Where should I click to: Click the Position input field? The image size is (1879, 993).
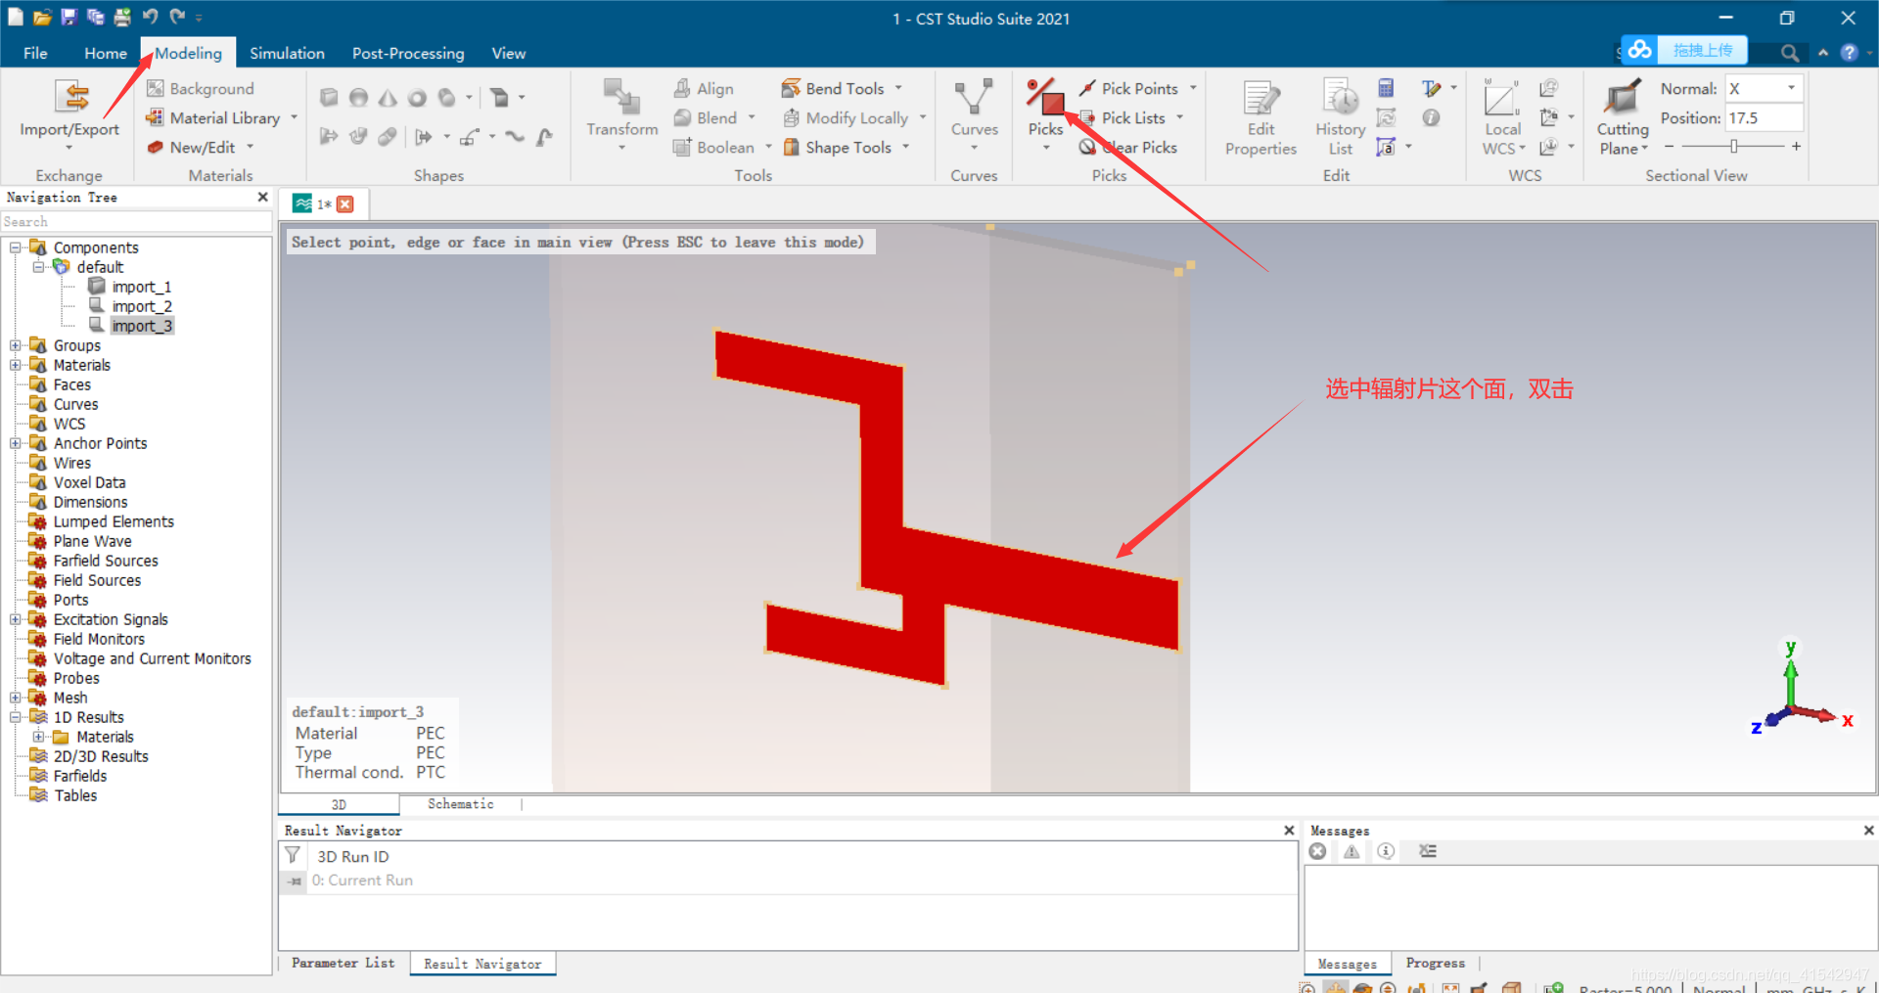pos(1764,117)
